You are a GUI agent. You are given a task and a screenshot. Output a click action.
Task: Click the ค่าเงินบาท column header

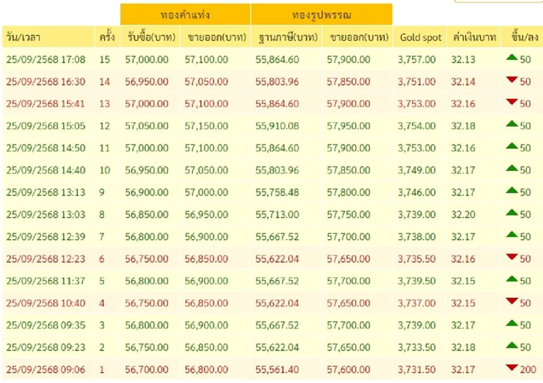tap(472, 37)
